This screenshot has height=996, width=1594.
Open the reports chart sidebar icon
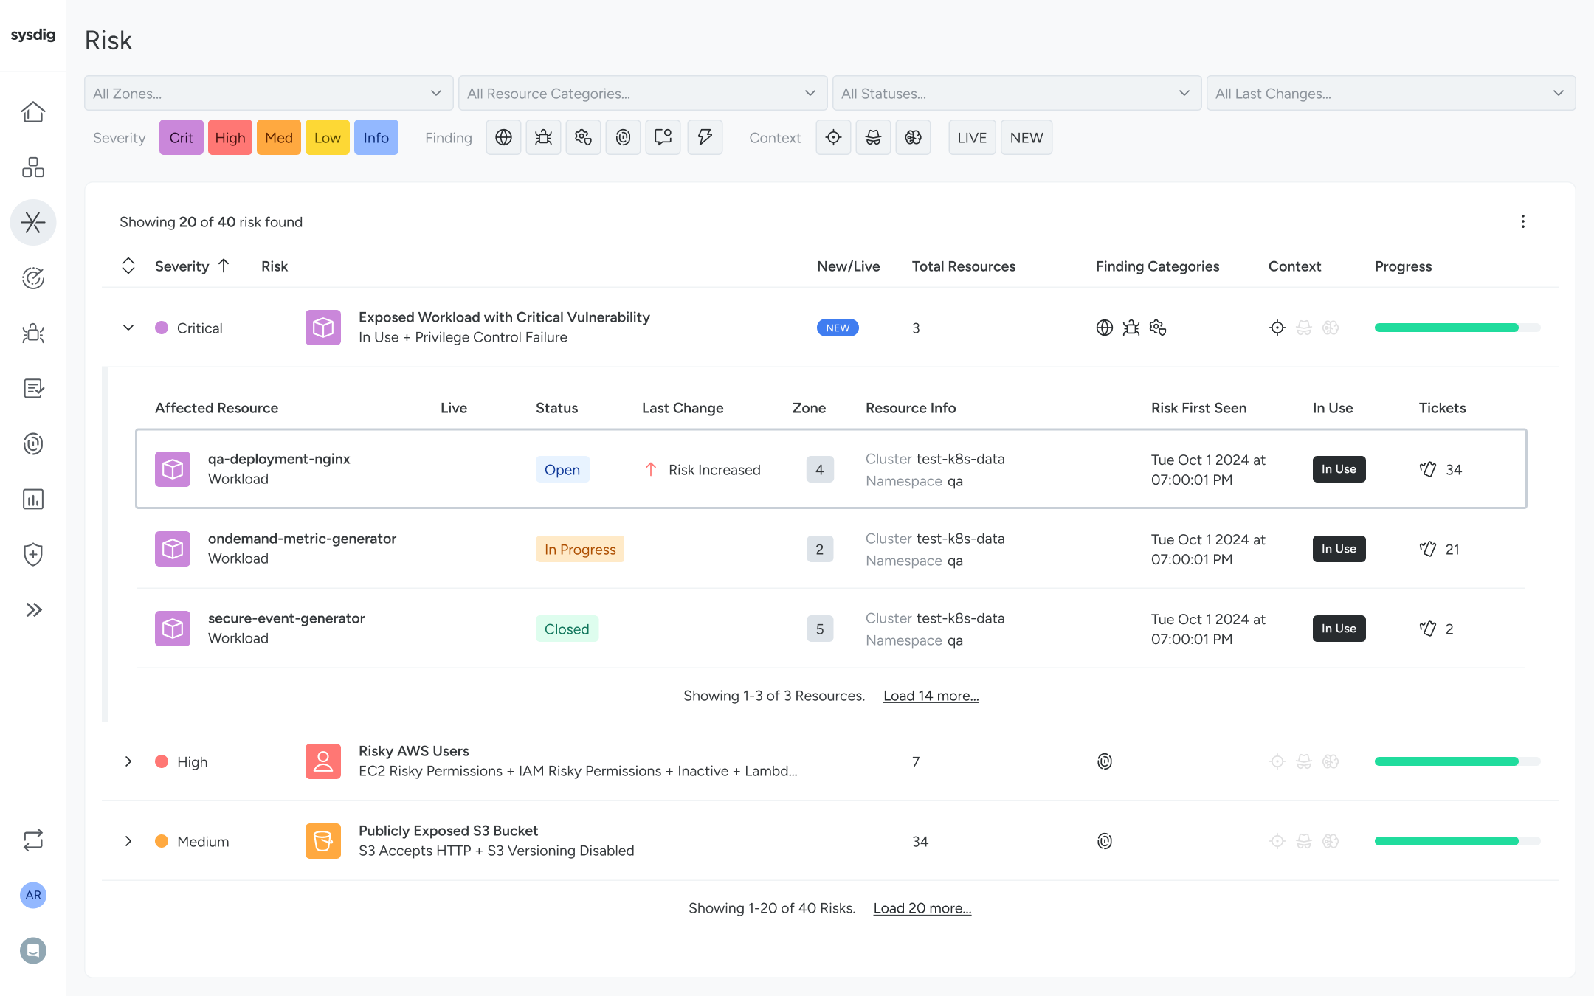pos(33,499)
